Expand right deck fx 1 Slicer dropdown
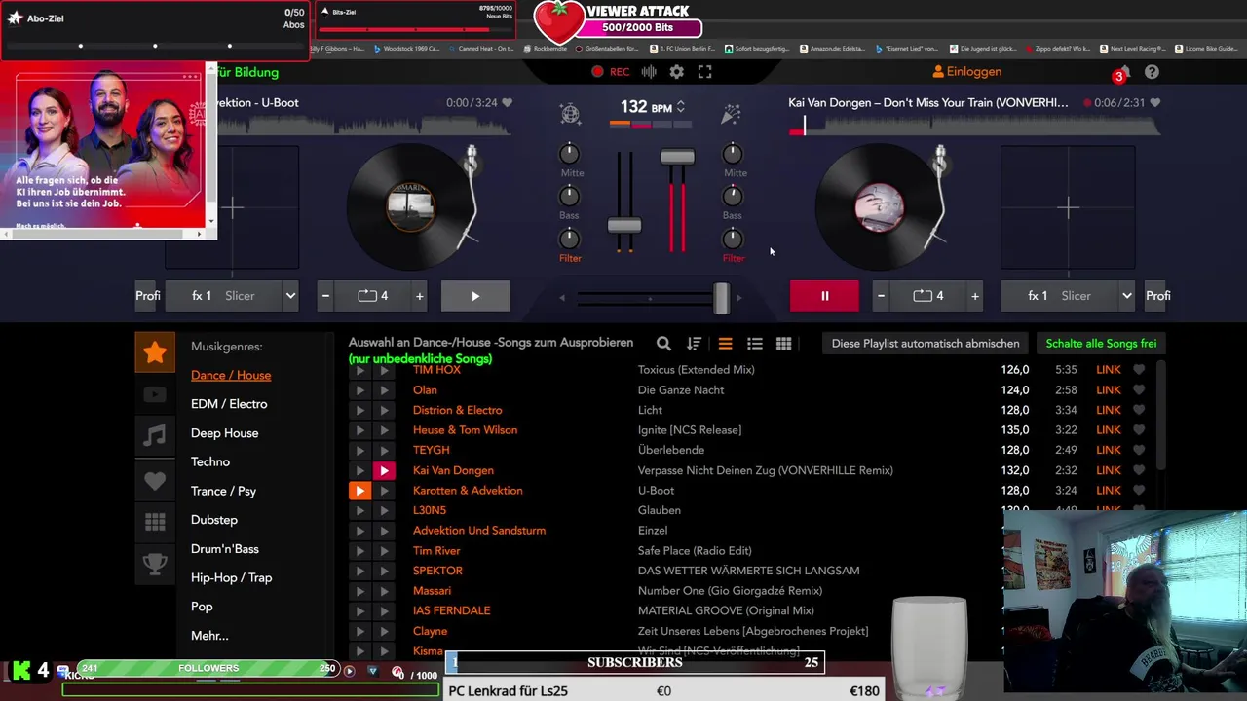This screenshot has height=701, width=1247. (x=1126, y=296)
